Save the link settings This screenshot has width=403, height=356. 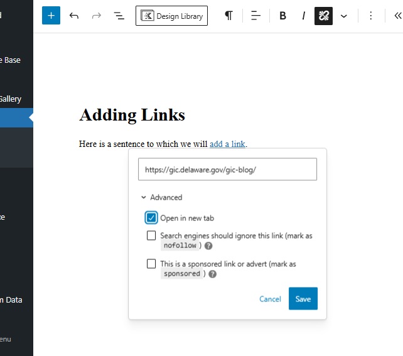[x=303, y=299]
